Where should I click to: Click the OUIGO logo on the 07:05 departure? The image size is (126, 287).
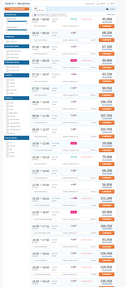74,60
